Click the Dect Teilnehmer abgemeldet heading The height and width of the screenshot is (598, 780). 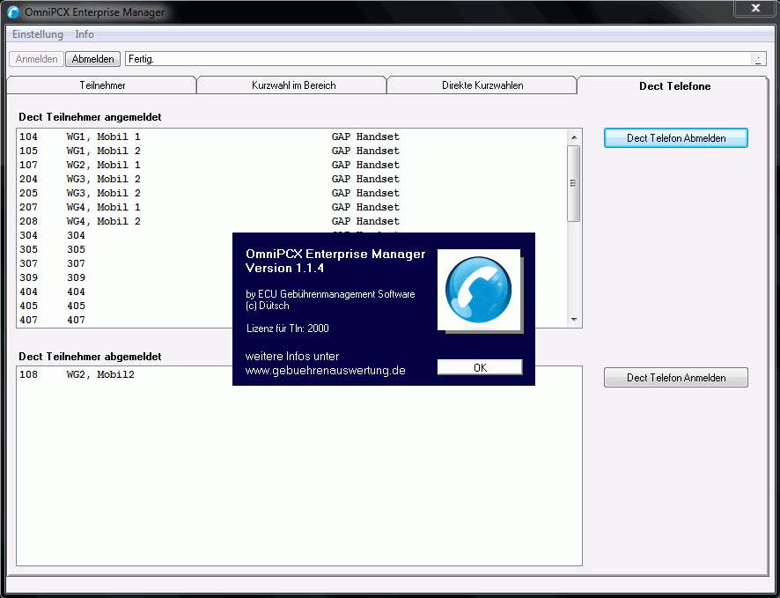pyautogui.click(x=90, y=357)
